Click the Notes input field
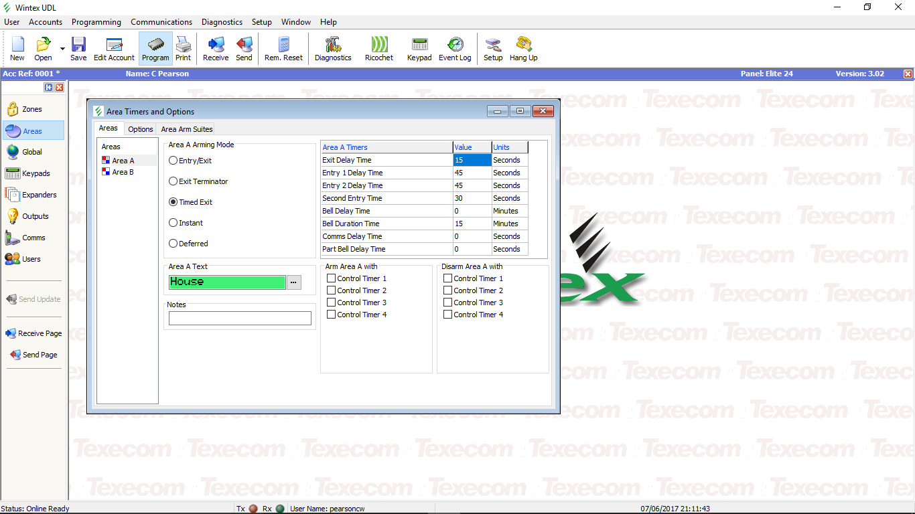This screenshot has width=915, height=514. (x=240, y=319)
